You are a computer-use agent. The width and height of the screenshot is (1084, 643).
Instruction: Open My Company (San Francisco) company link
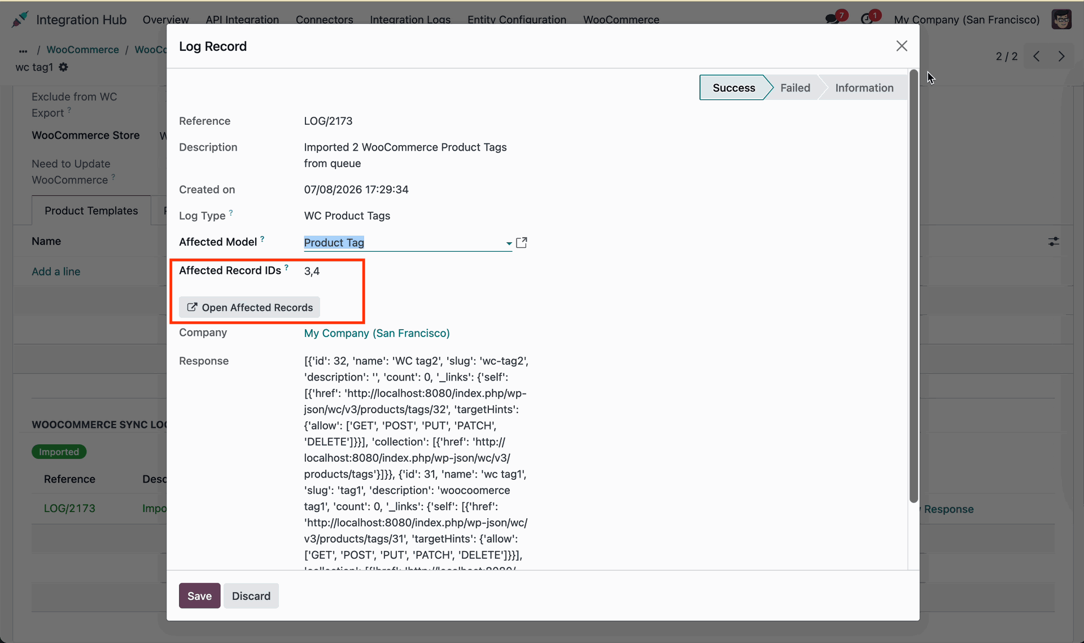click(377, 333)
